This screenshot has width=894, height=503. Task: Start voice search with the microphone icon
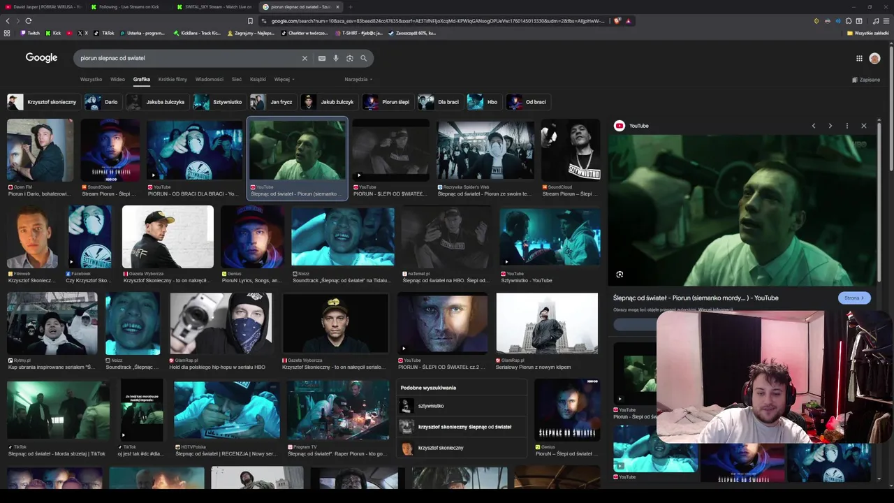tap(336, 58)
